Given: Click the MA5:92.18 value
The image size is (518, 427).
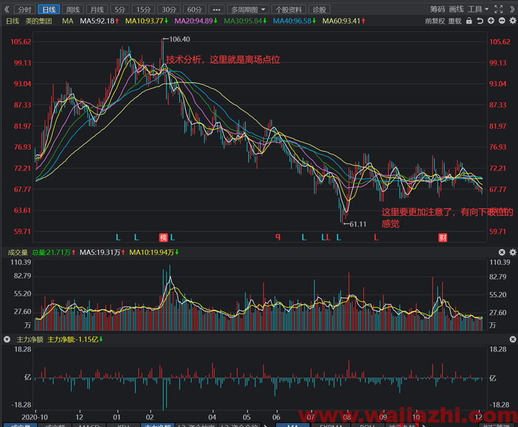Looking at the screenshot, I should coord(99,21).
